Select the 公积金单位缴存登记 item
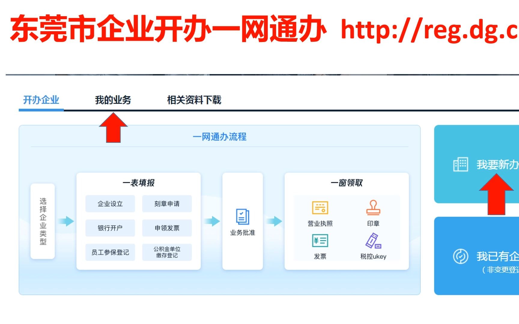 pos(167,252)
